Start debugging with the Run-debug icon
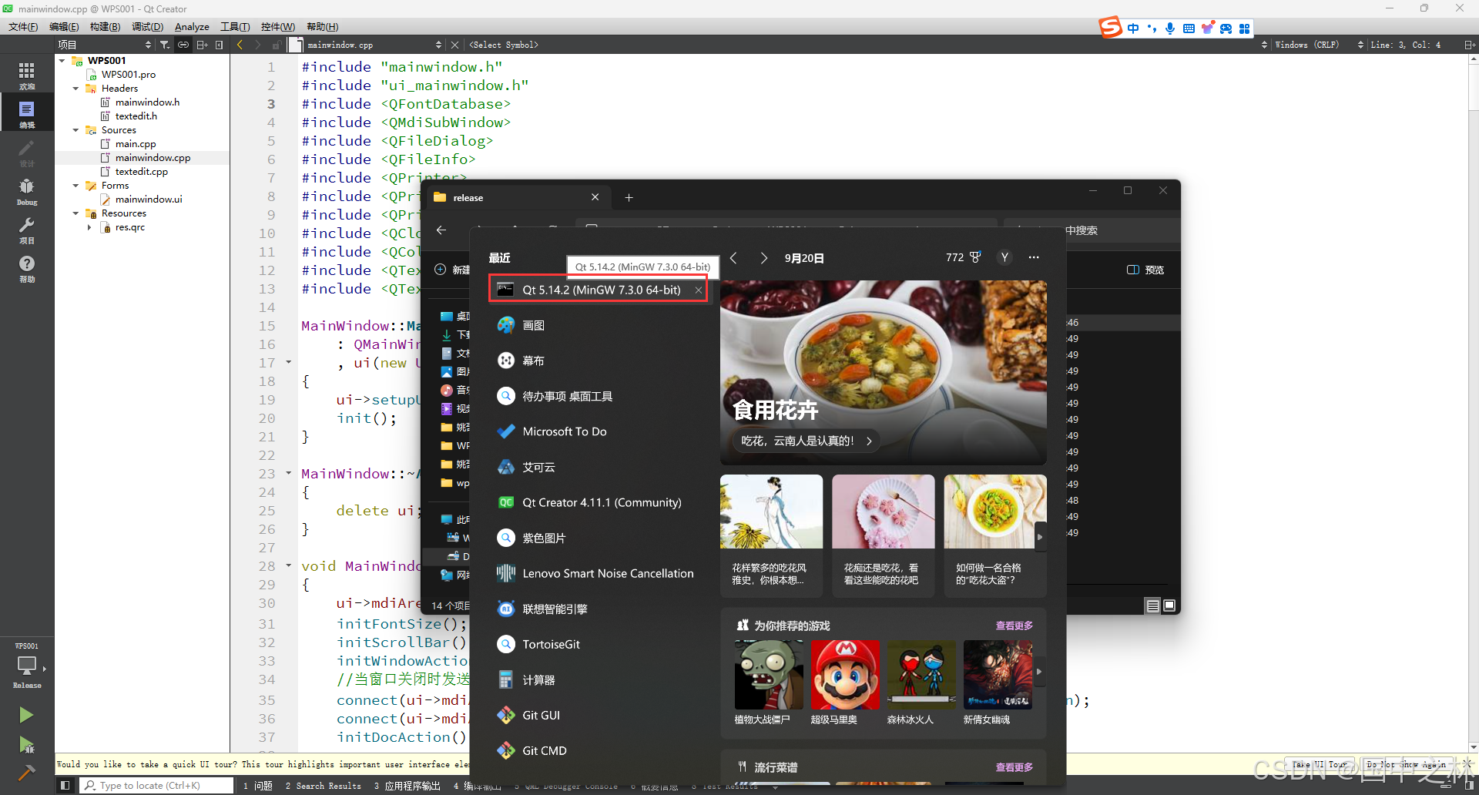The height and width of the screenshot is (795, 1479). (x=26, y=744)
